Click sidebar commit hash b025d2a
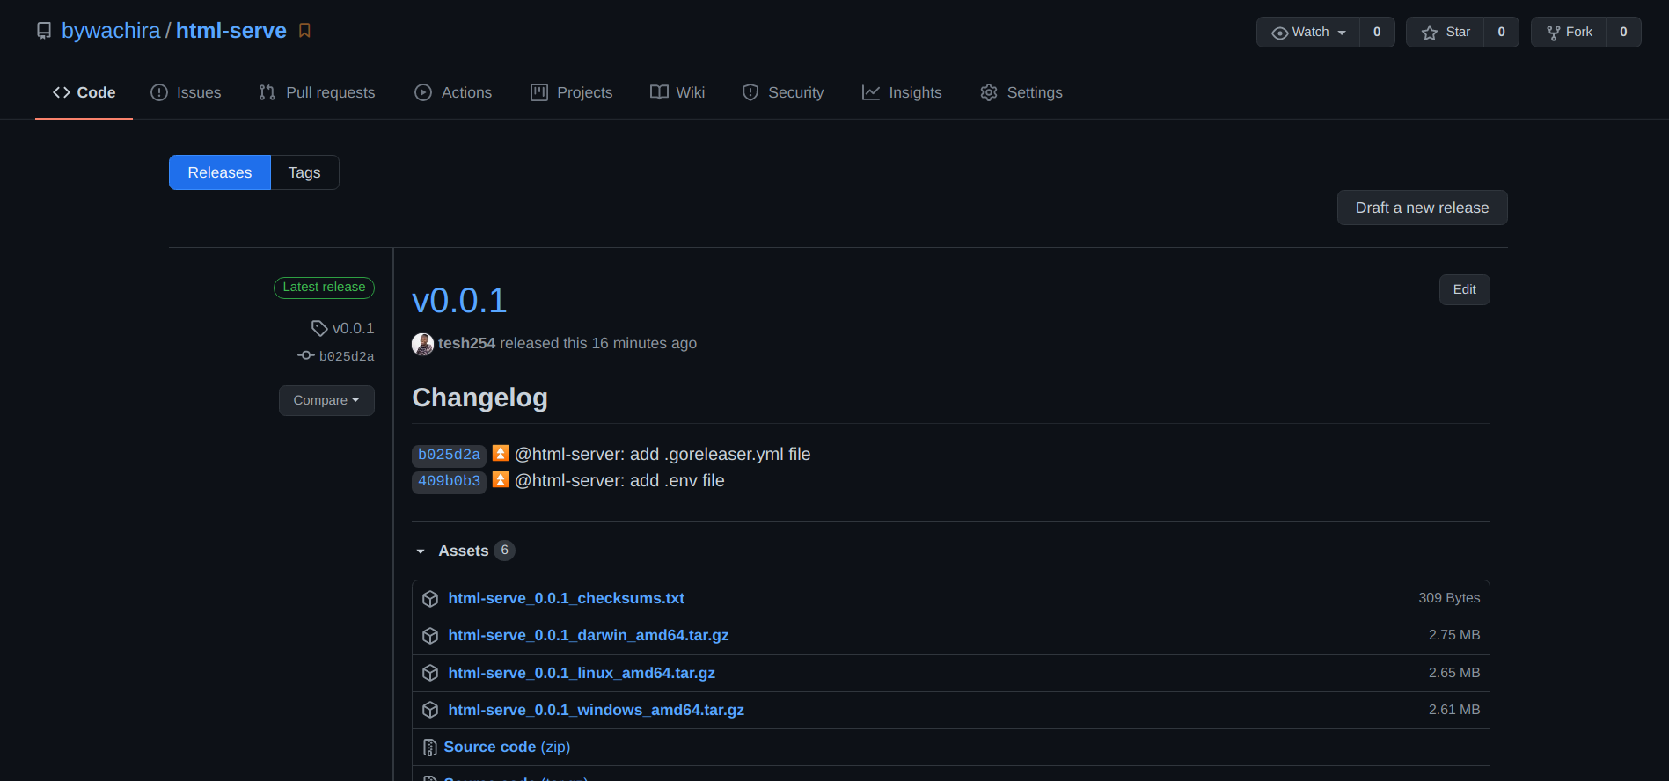Screen dimensions: 1669x781 (x=347, y=356)
